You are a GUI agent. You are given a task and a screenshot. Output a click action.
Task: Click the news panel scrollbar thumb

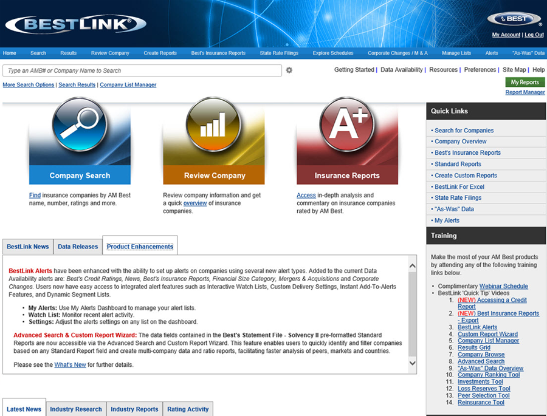click(x=412, y=314)
